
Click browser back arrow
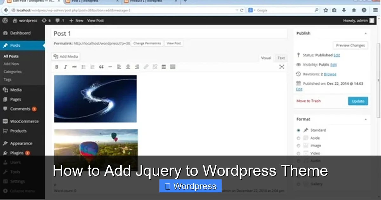tap(6, 10)
